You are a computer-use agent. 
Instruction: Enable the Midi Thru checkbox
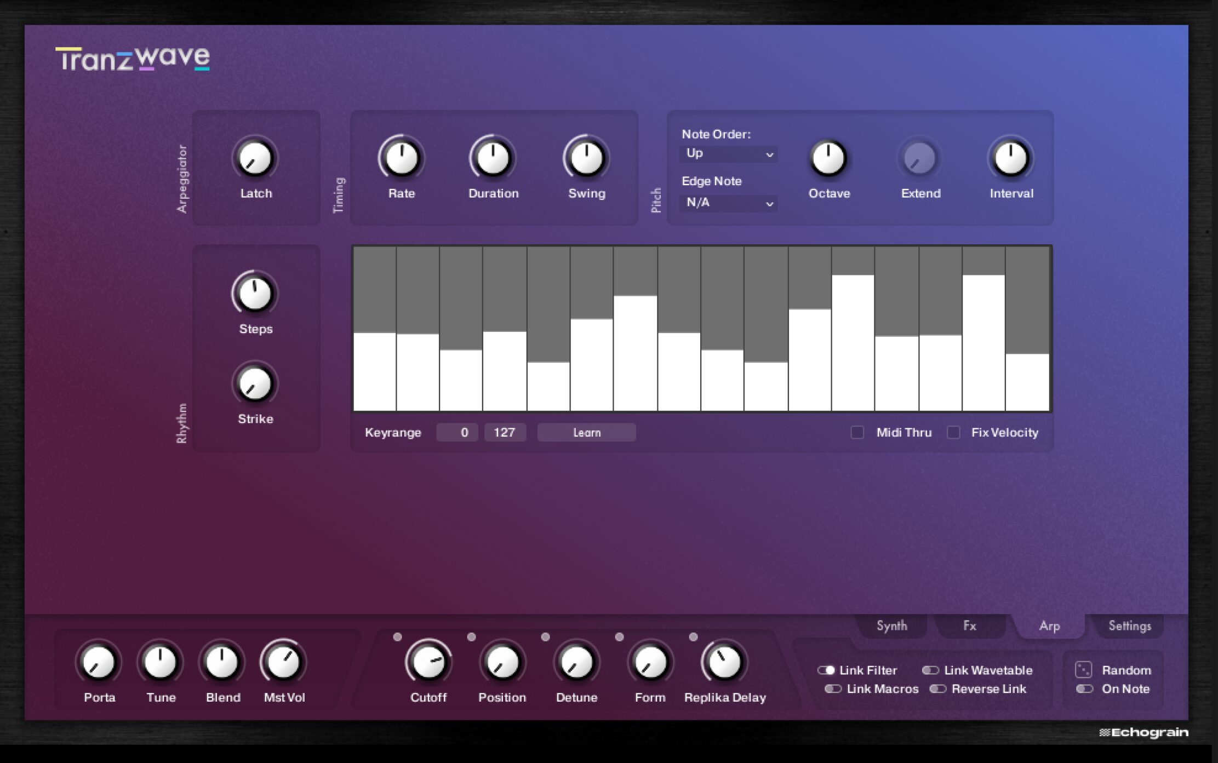pyautogui.click(x=857, y=433)
